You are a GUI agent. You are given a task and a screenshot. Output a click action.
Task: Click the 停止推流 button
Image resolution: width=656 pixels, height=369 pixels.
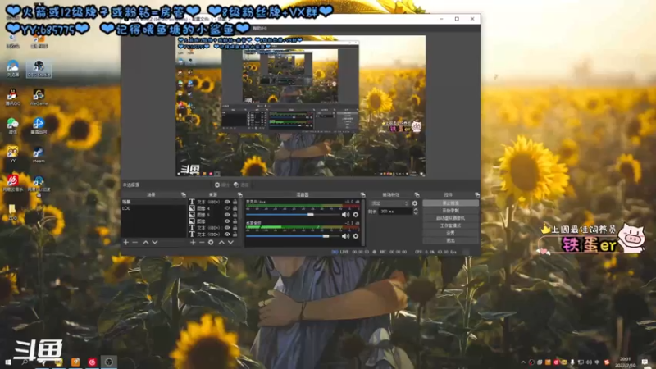(x=450, y=203)
